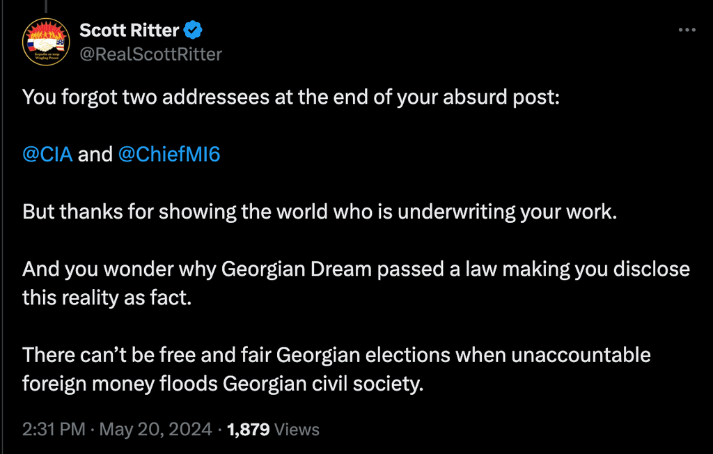Open the @CIA mention
Image resolution: width=713 pixels, height=454 pixels.
click(x=47, y=154)
